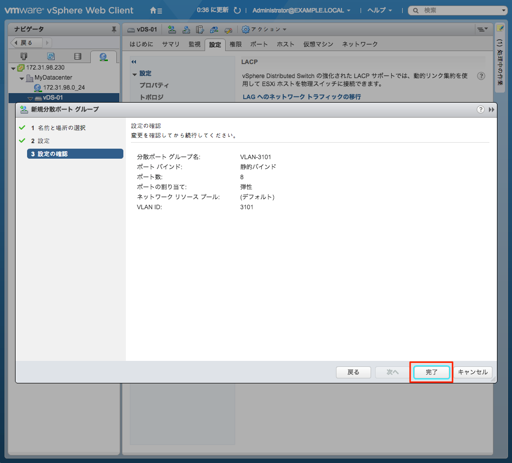Switch to the はじめに tab
512x463 pixels.
click(141, 45)
